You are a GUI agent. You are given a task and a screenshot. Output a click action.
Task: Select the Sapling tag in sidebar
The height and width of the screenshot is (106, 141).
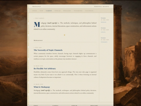[x=103, y=32]
